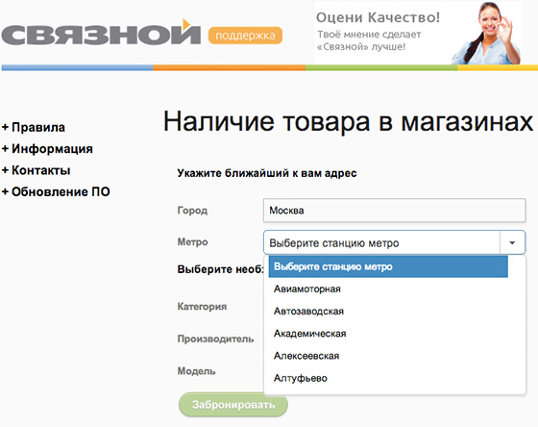538x427 pixels.
Task: Choose Автозаводская from the station list
Action: coord(388,312)
